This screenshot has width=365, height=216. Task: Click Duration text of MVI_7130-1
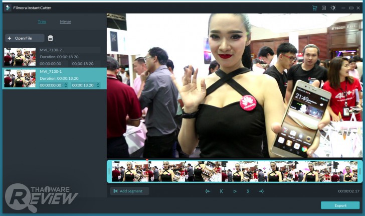click(x=59, y=78)
